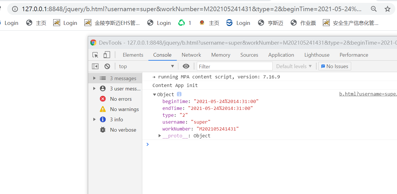
Task: Click the workNumber value "M202105241431"
Action: 218,129
